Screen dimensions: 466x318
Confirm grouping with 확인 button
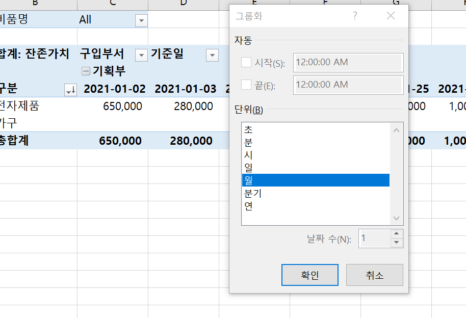(x=309, y=275)
